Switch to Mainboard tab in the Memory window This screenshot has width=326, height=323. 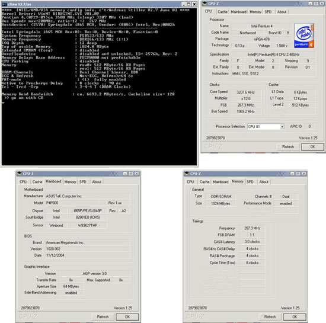pyautogui.click(x=220, y=182)
